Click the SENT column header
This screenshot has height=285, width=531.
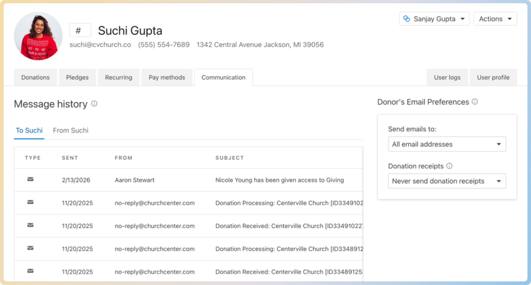click(x=70, y=158)
